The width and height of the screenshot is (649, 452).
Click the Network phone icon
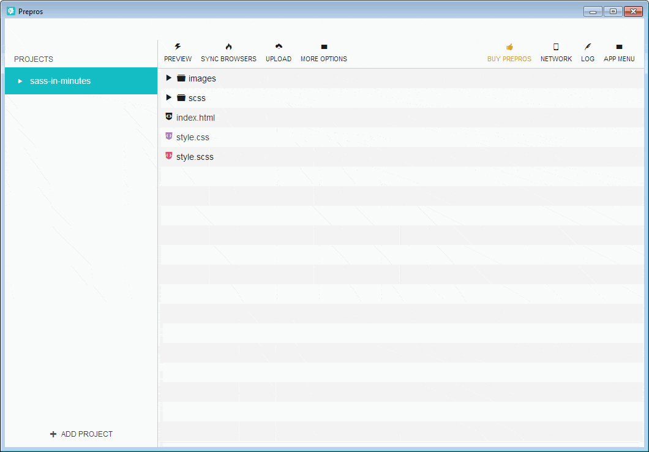556,47
